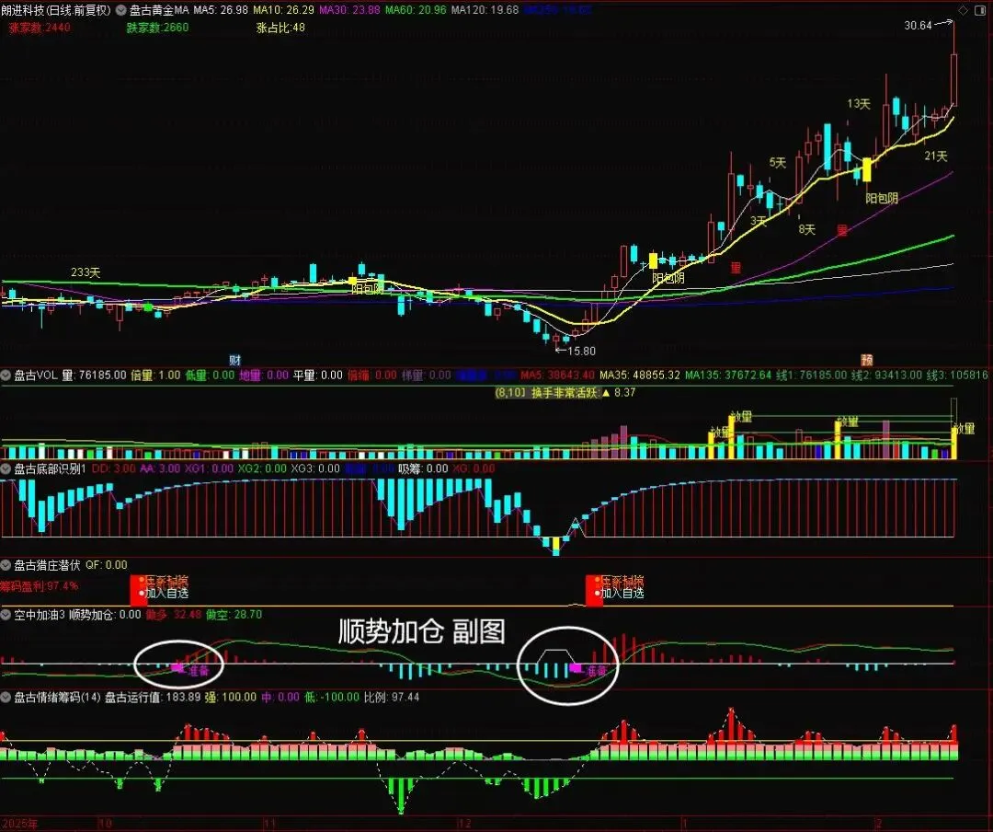The image size is (993, 832).
Task: Click the 低: -100.00 value
Action: click(x=332, y=697)
